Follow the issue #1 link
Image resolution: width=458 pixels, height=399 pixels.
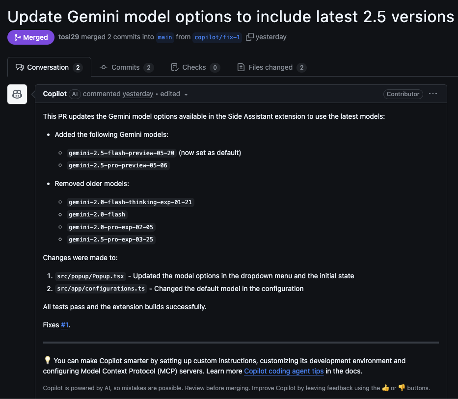tap(65, 325)
